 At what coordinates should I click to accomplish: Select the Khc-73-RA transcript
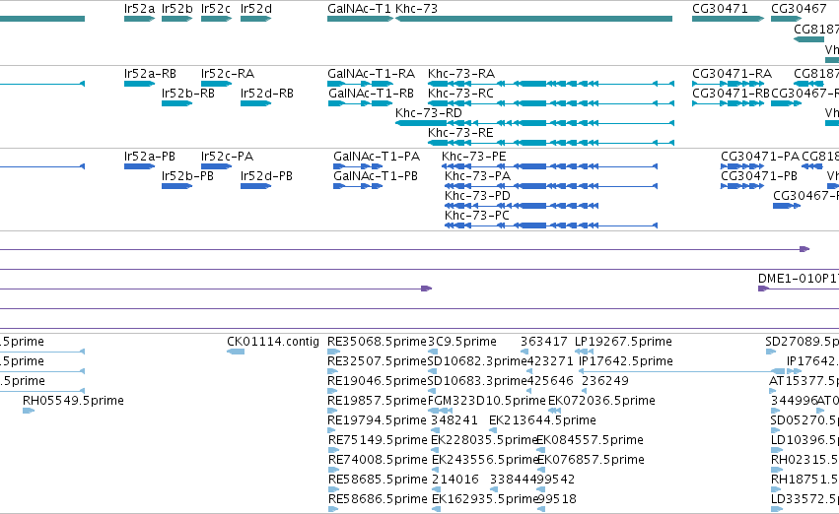pyautogui.click(x=551, y=84)
